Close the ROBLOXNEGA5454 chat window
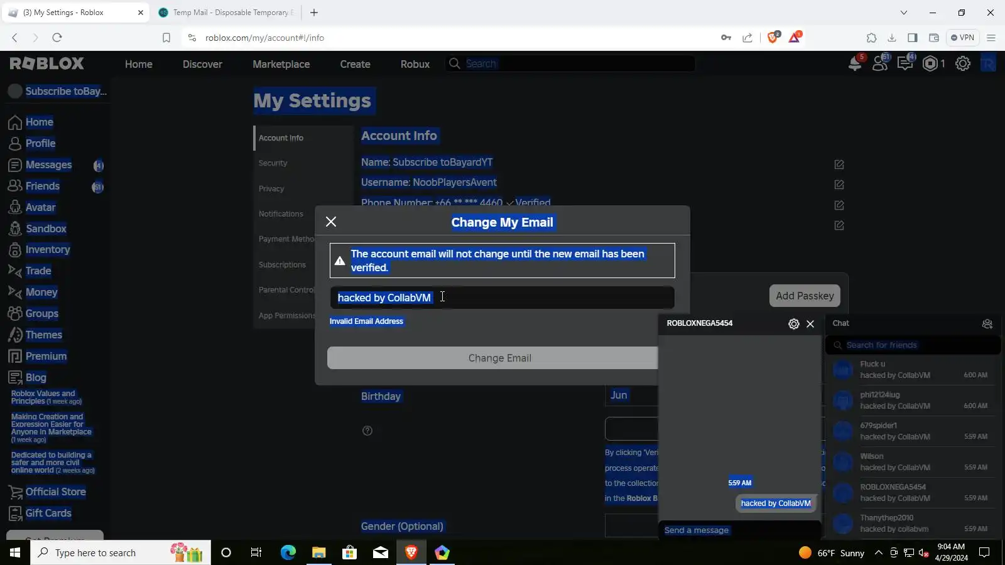 coord(810,324)
